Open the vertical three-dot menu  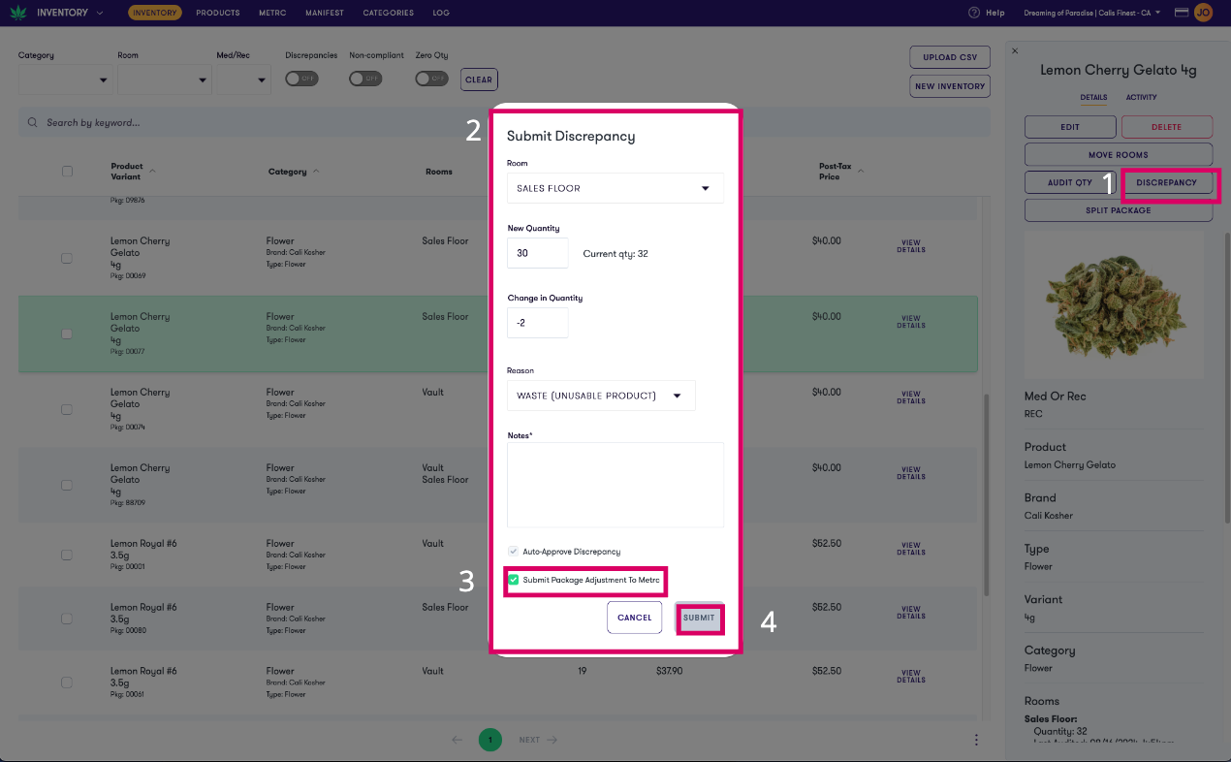click(x=976, y=740)
